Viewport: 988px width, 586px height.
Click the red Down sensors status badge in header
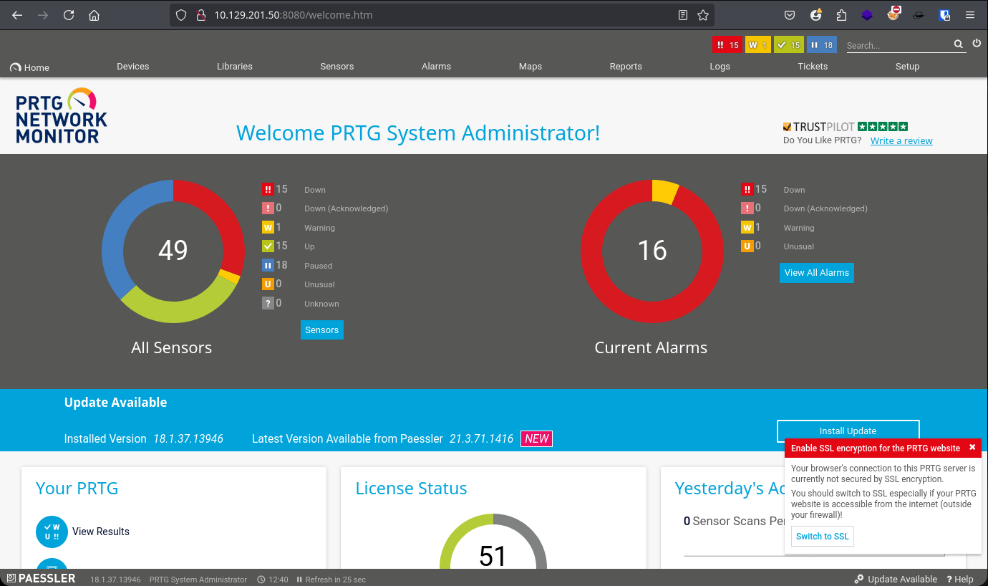[727, 45]
